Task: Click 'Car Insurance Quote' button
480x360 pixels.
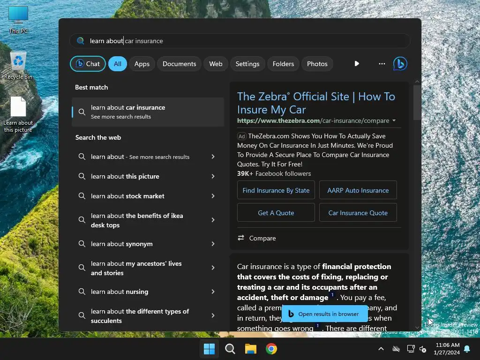Action: (358, 212)
